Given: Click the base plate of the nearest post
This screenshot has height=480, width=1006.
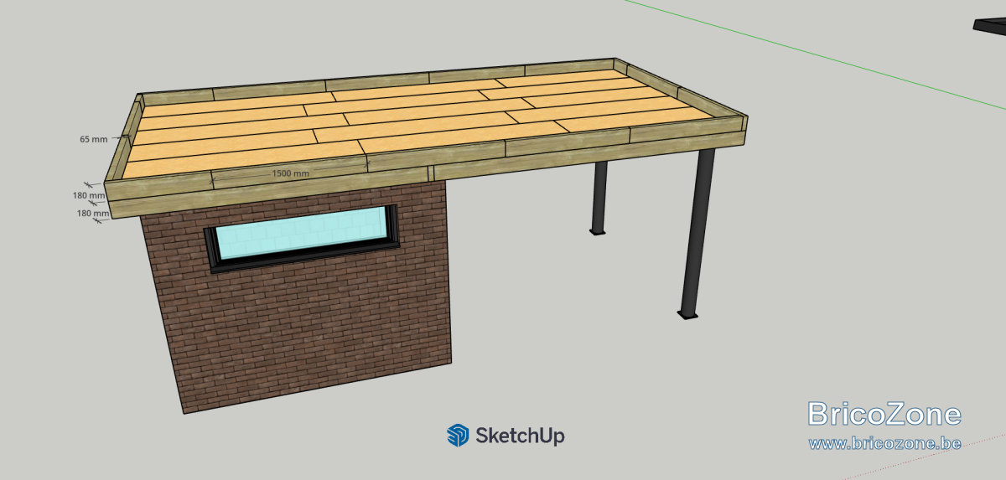Looking at the screenshot, I should tap(687, 316).
